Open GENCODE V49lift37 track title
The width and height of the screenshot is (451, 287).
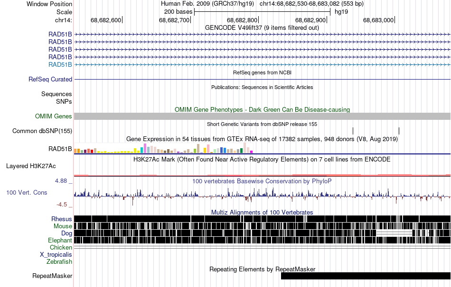262,28
